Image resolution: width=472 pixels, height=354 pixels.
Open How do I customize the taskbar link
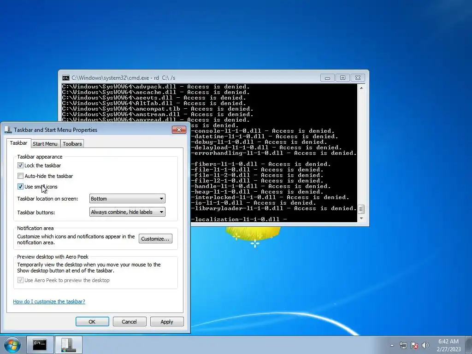[49, 301]
